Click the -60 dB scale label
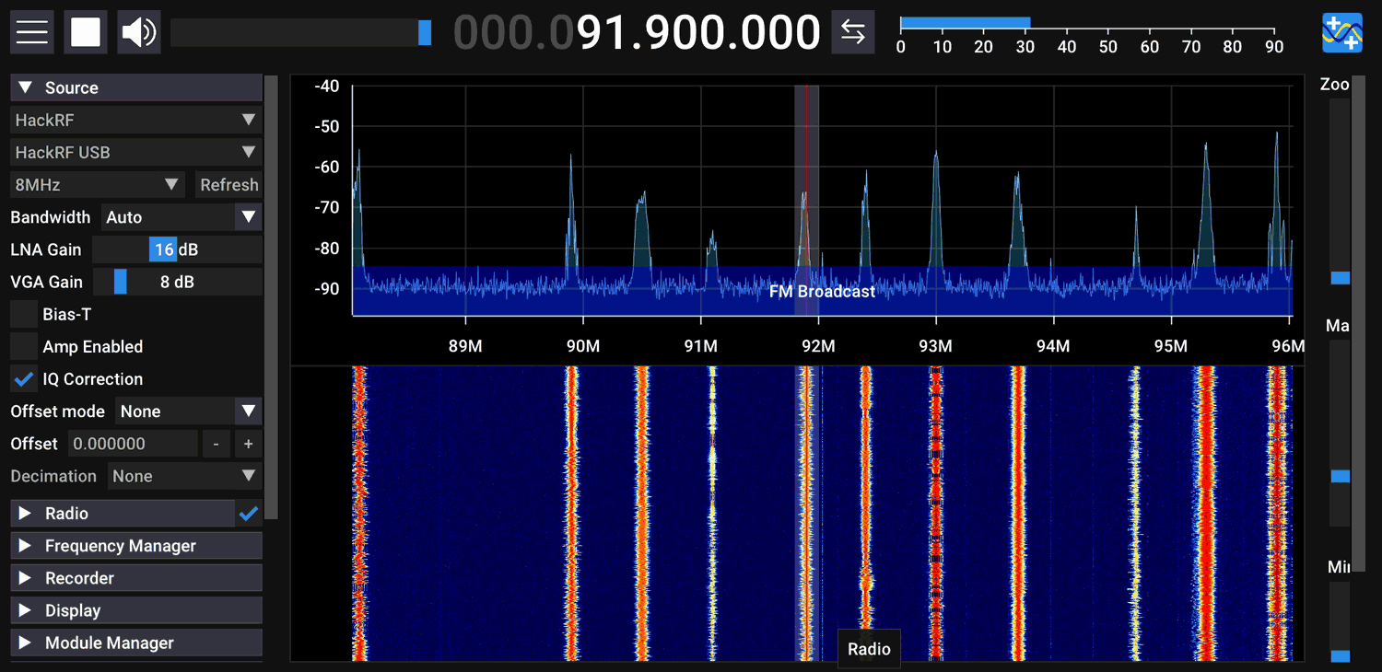The height and width of the screenshot is (672, 1382). 326,167
